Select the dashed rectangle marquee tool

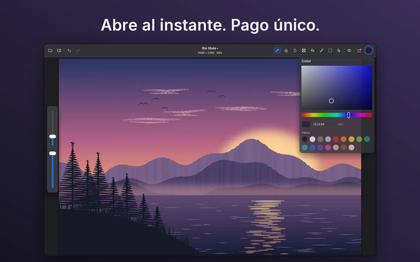click(x=330, y=50)
